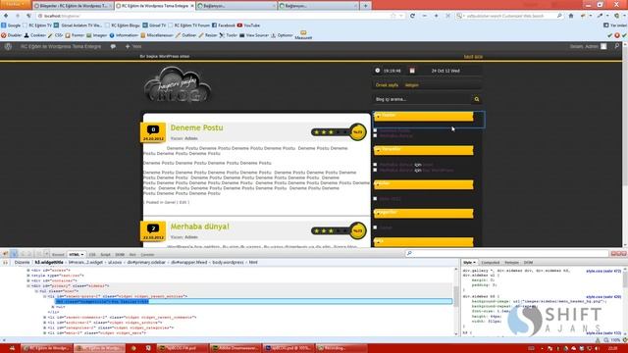Open the Merhaba dünya! post title
Viewport: 628px width, 353px height.
click(200, 227)
